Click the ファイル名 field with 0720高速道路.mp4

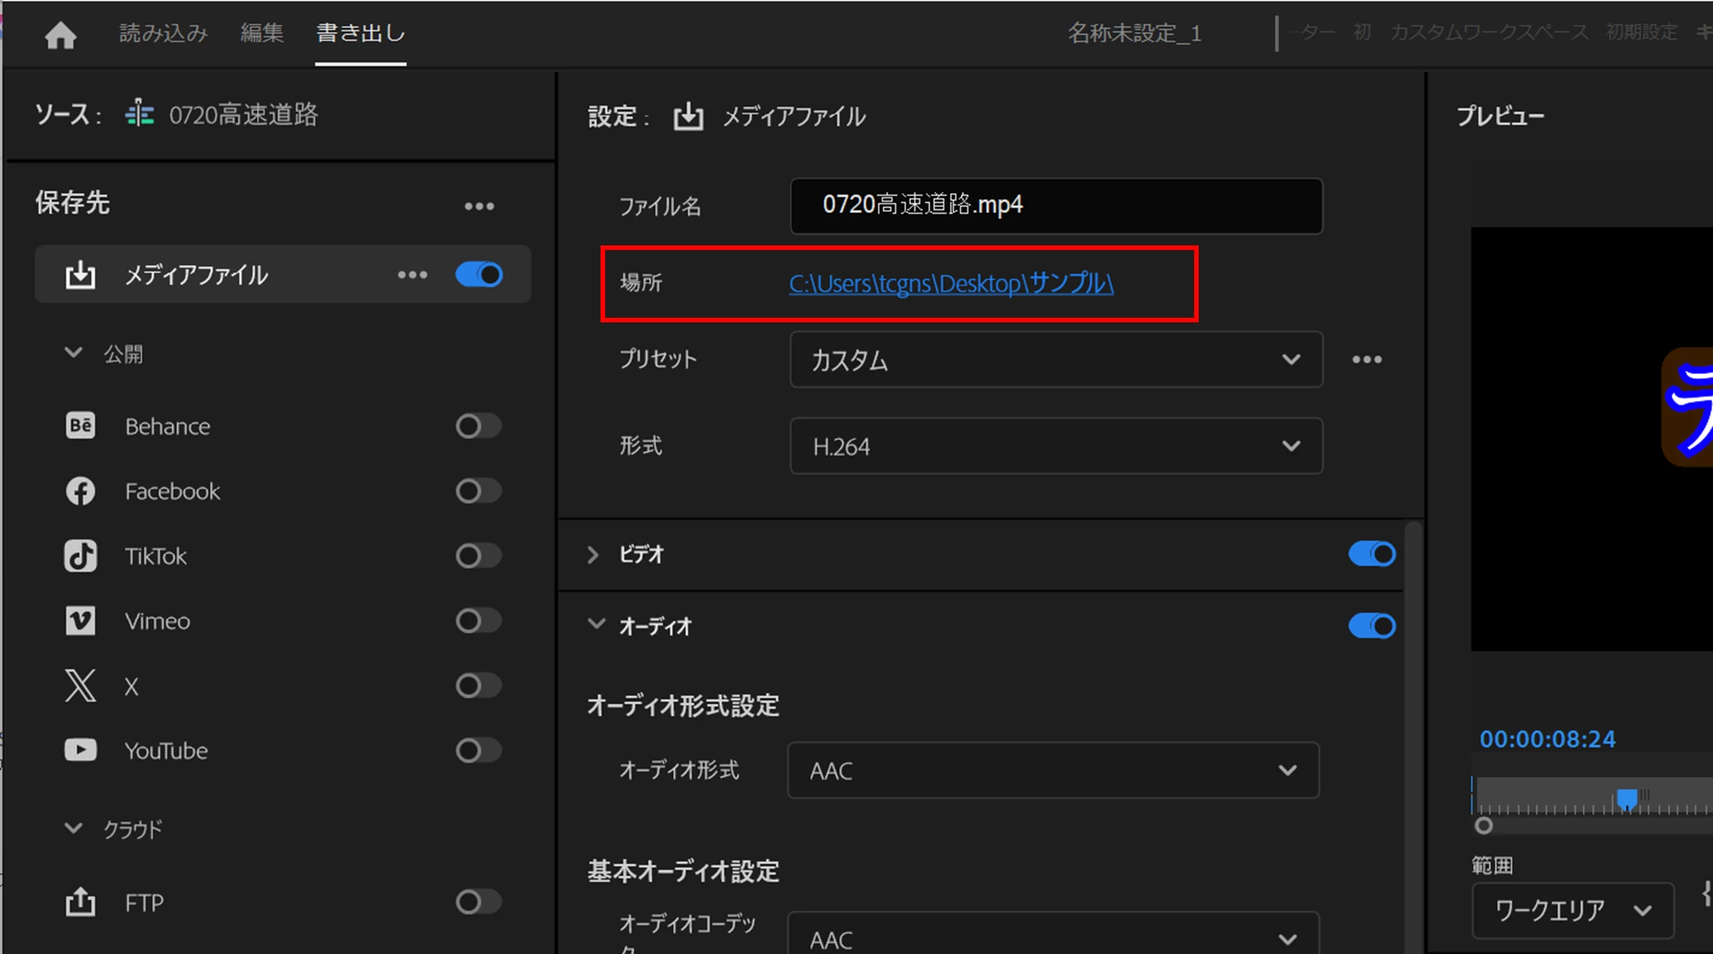1056,205
